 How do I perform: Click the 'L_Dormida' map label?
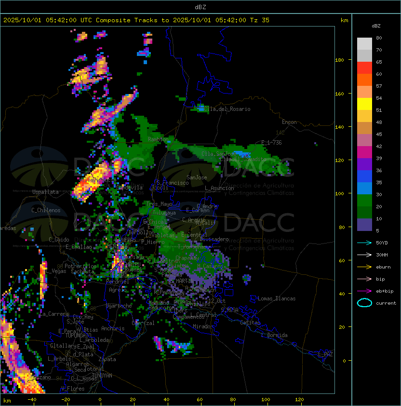274,335
